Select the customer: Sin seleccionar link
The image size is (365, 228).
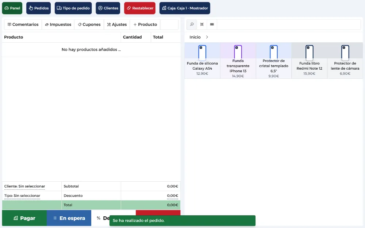click(24, 186)
